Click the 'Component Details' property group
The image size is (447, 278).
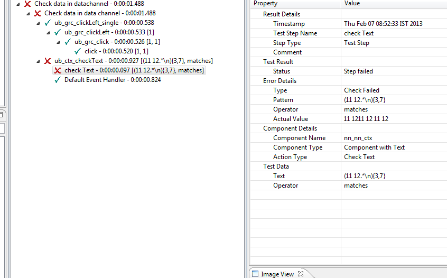[290, 128]
